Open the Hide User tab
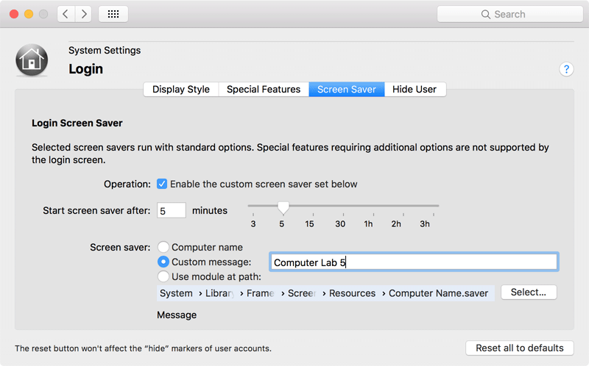The height and width of the screenshot is (366, 589). 415,89
